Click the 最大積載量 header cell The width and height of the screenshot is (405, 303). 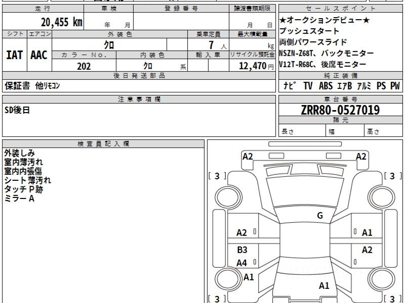pos(252,34)
